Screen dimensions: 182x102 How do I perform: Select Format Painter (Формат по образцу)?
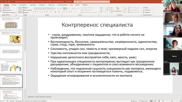point(9,12)
